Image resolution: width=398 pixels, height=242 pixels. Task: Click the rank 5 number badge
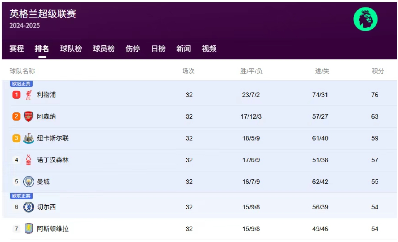tap(16, 182)
